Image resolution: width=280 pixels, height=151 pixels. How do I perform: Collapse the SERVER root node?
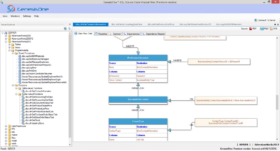pyautogui.click(x=3, y=33)
